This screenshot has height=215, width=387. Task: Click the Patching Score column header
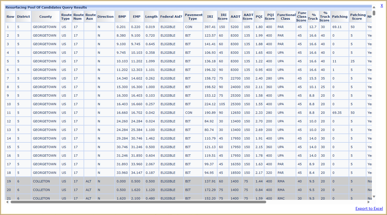click(x=358, y=17)
